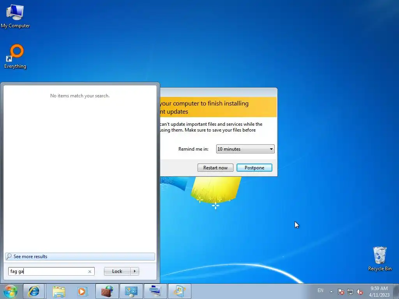
Task: Click the Show desktop strip
Action: click(x=396, y=291)
